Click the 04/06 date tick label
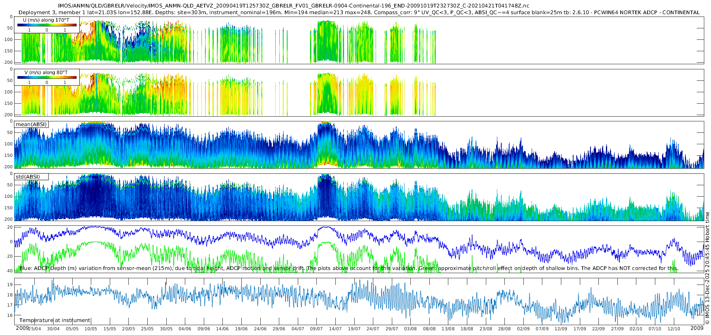Image resolution: width=711 pixels, height=335 pixels. [x=185, y=329]
